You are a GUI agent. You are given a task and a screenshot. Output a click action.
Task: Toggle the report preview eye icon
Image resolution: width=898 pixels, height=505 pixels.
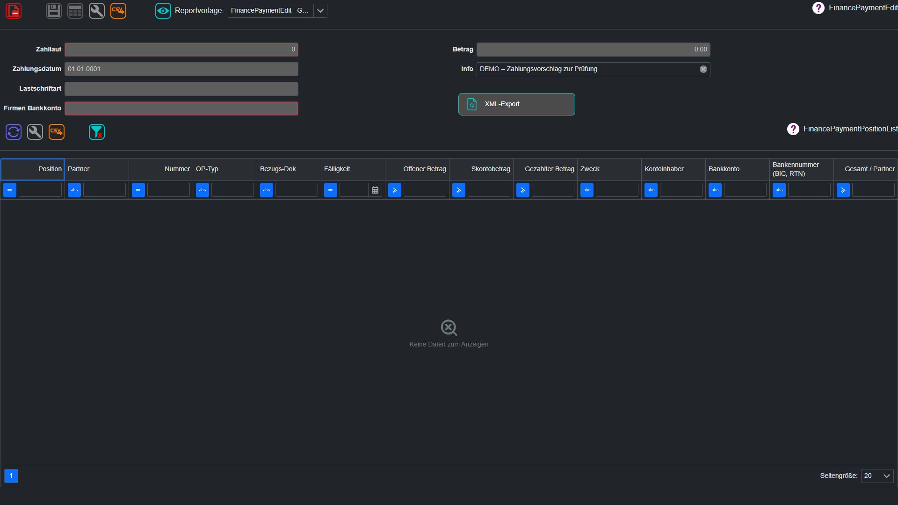pos(163,11)
